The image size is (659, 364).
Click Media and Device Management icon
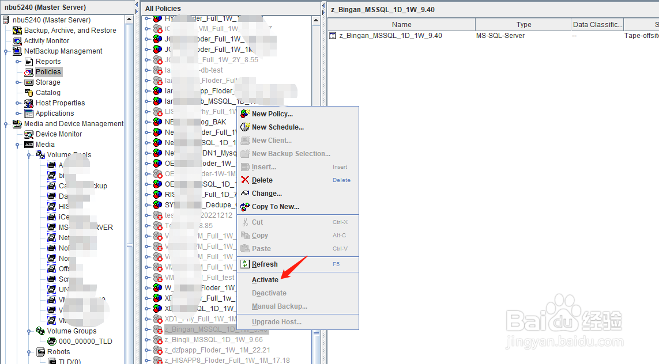(x=17, y=123)
